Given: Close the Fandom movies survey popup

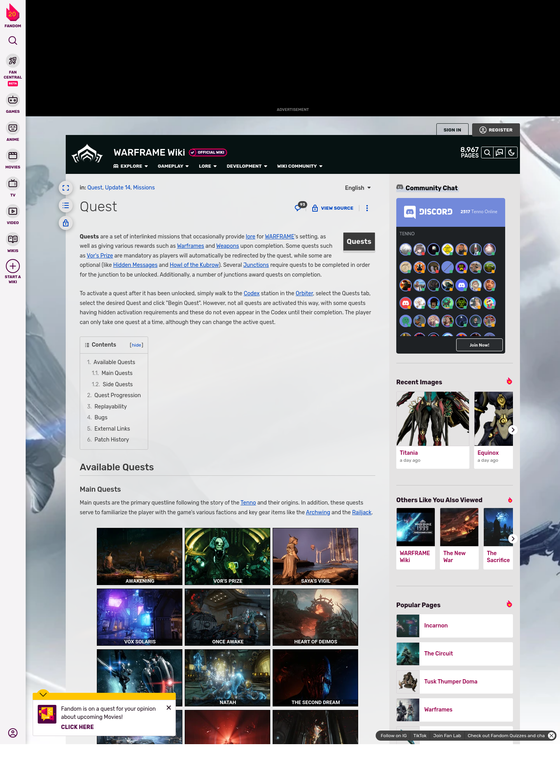Looking at the screenshot, I should pyautogui.click(x=169, y=708).
